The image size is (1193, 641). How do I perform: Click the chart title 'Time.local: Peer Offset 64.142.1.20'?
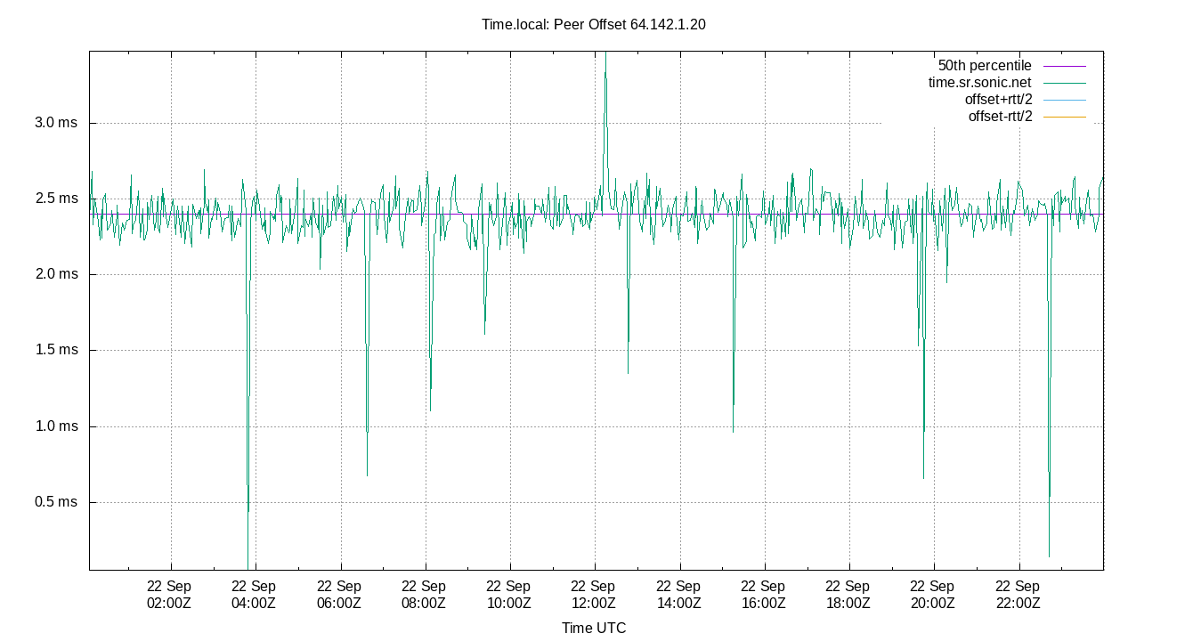tap(593, 25)
